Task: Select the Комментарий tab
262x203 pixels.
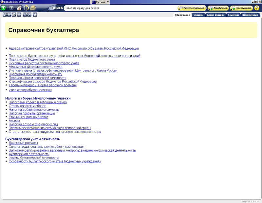Action: pyautogui.click(x=252, y=15)
